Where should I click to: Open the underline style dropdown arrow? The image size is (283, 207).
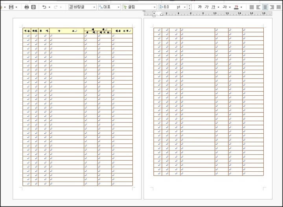pos(219,7)
